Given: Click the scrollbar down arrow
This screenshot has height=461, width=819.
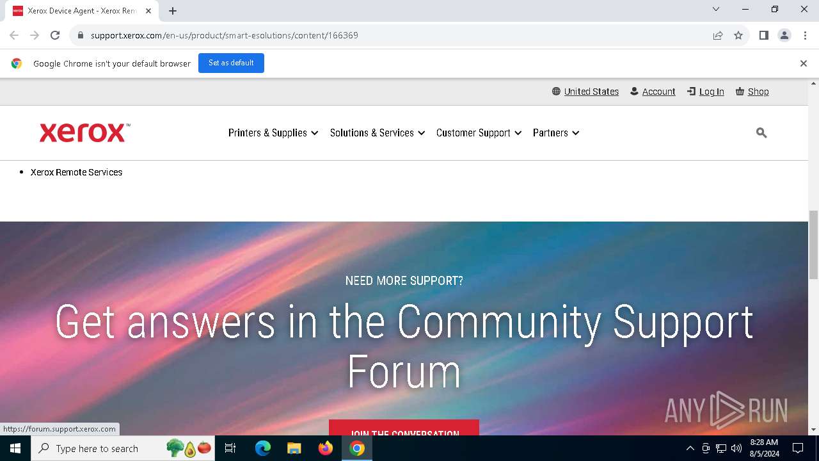Looking at the screenshot, I should [x=814, y=430].
